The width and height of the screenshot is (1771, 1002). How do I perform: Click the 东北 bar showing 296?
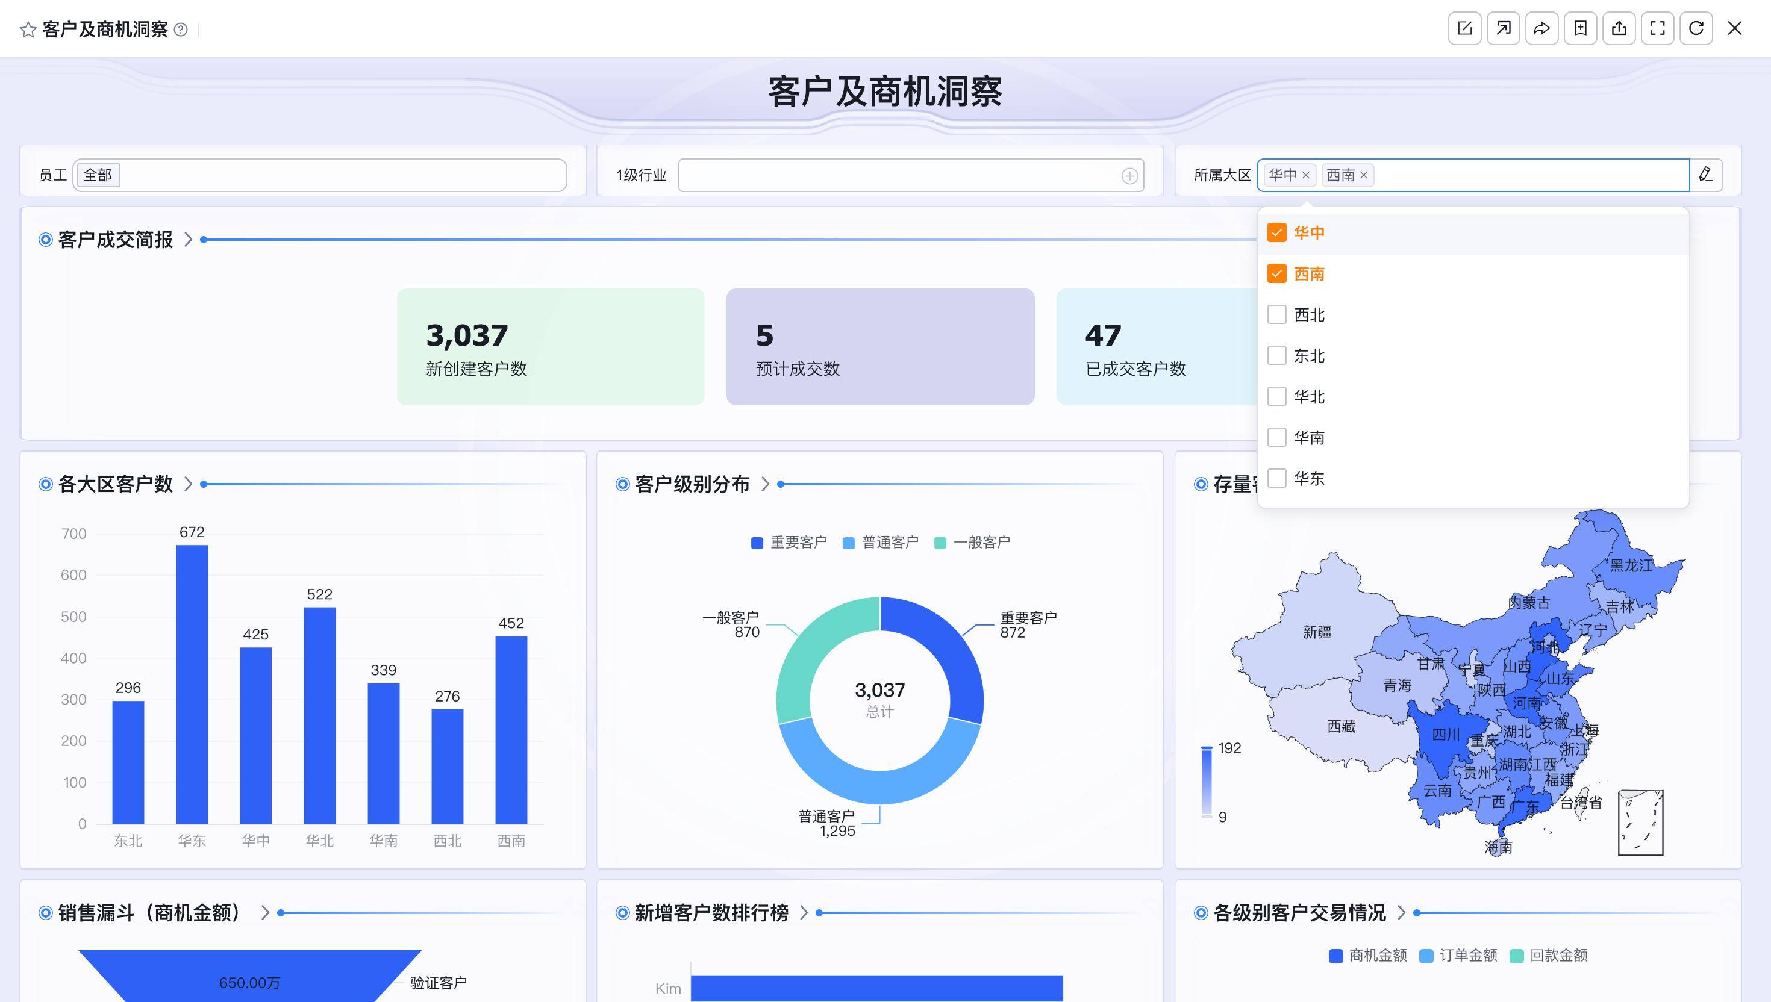pos(128,762)
